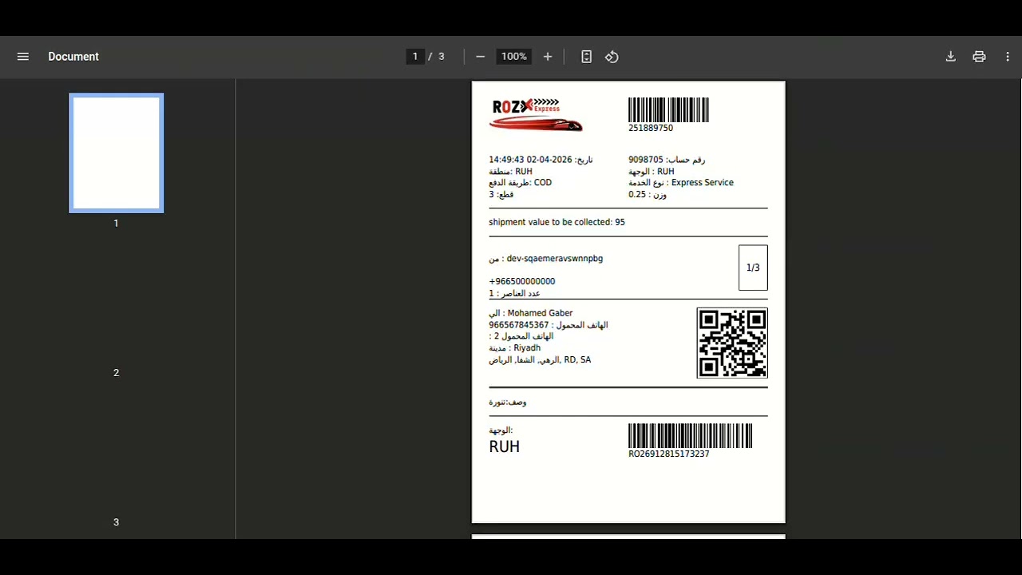Click the QR code on the label
Image resolution: width=1022 pixels, height=575 pixels.
[732, 343]
